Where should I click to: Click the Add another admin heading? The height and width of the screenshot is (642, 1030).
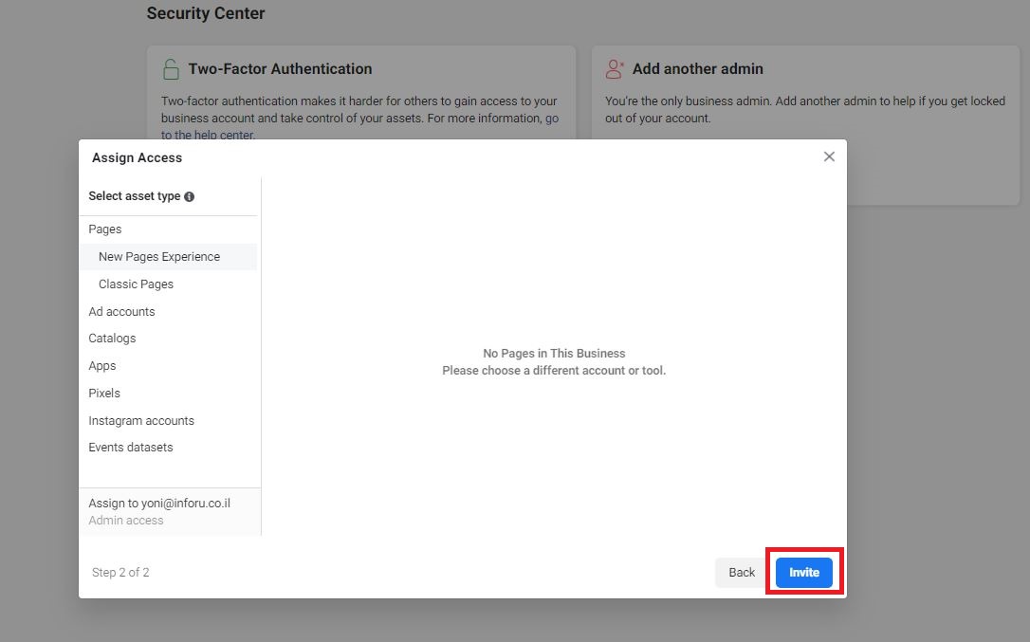pos(698,69)
